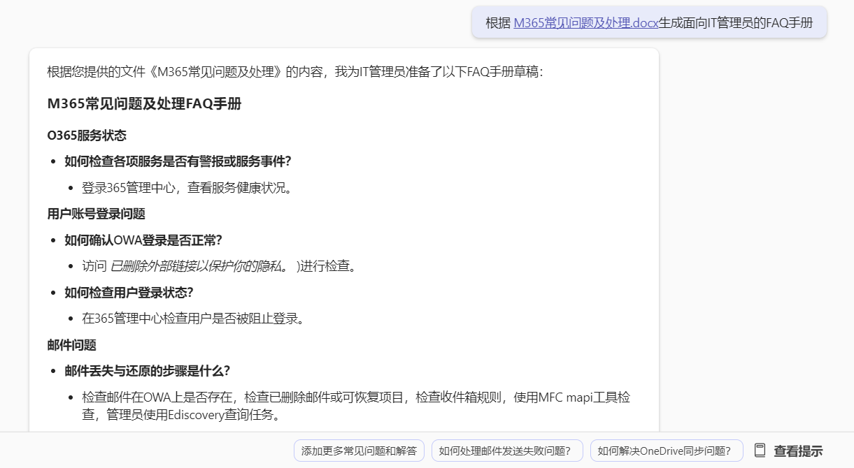Click the question 如何确认OWA登录是否正常?
The image size is (854, 468).
tap(143, 240)
